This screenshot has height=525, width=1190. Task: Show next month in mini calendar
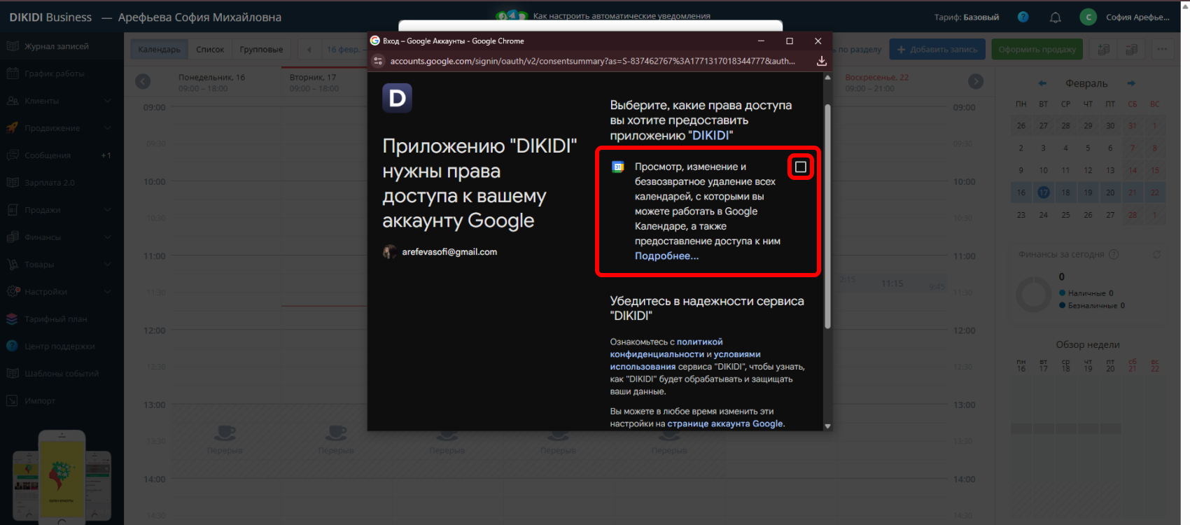[1131, 83]
